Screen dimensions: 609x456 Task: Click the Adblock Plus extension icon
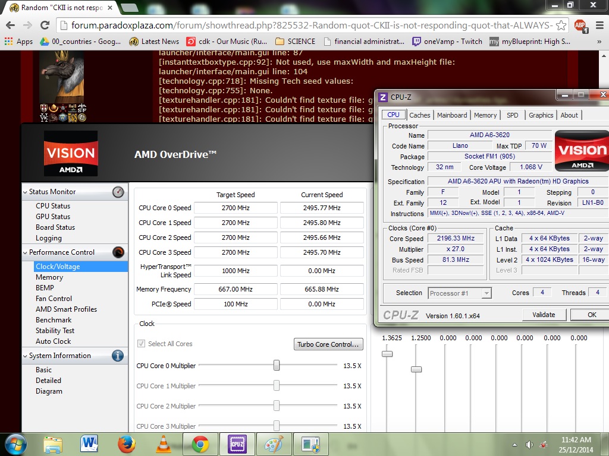tap(579, 26)
